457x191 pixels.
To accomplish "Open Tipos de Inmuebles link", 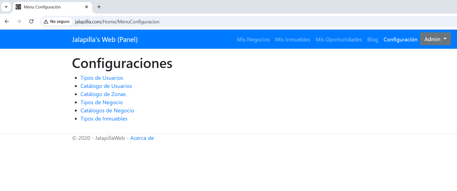I will (104, 119).
